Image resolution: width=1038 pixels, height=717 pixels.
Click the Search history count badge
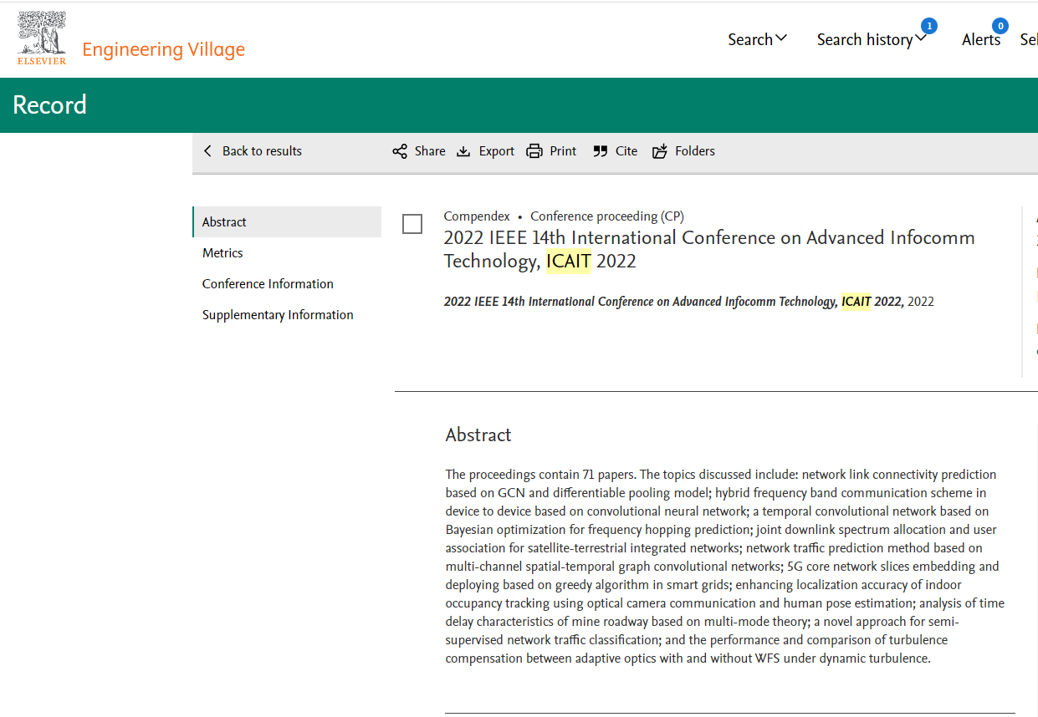tap(928, 26)
